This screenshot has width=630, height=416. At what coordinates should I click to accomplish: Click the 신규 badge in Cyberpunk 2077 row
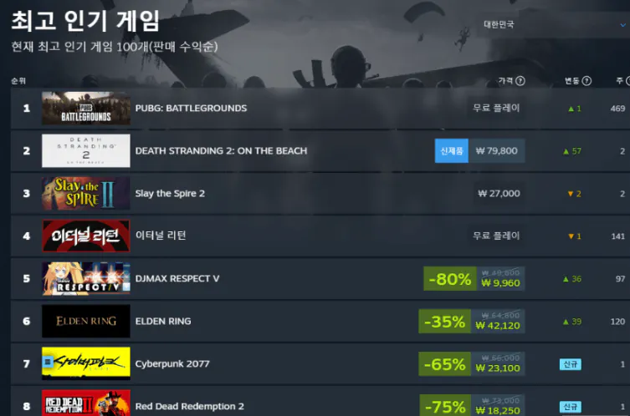(570, 364)
